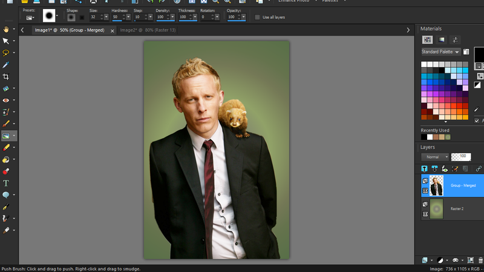
Task: Click the Move layer down icon in Layers
Action: tap(434, 169)
